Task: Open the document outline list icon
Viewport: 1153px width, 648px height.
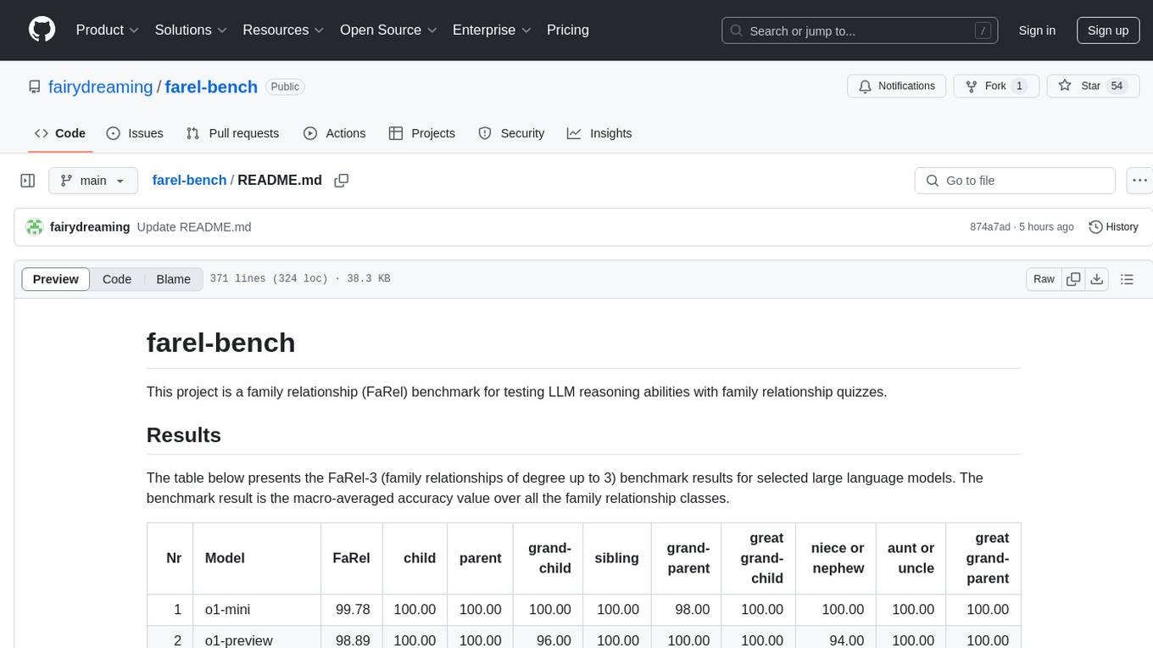Action: (1127, 279)
